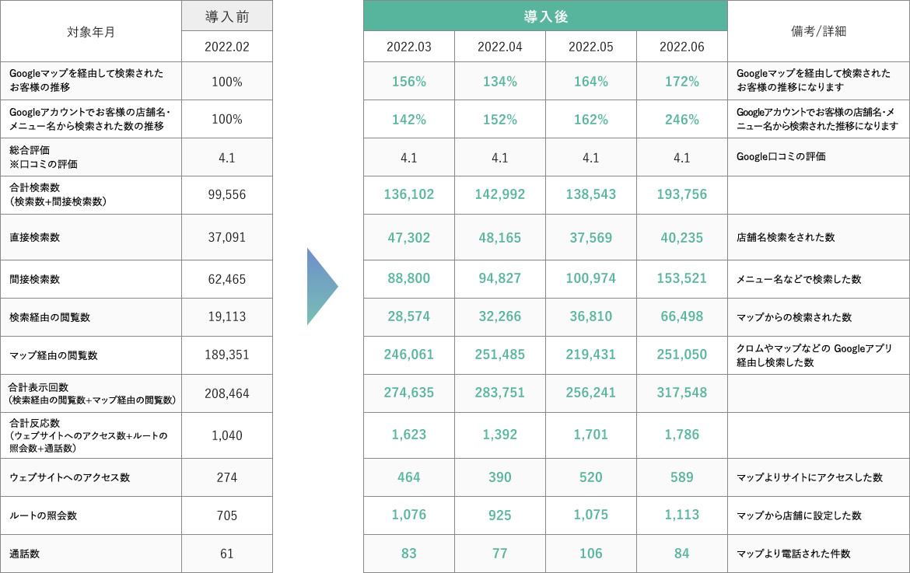Click the 317,548 total impressions value
The width and height of the screenshot is (910, 573).
[682, 393]
